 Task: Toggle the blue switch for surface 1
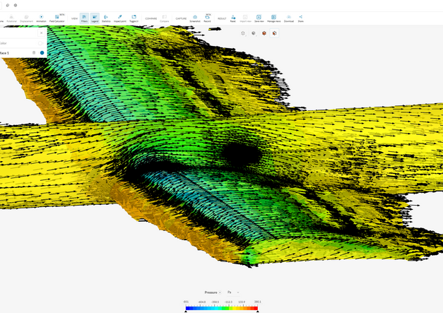42,53
